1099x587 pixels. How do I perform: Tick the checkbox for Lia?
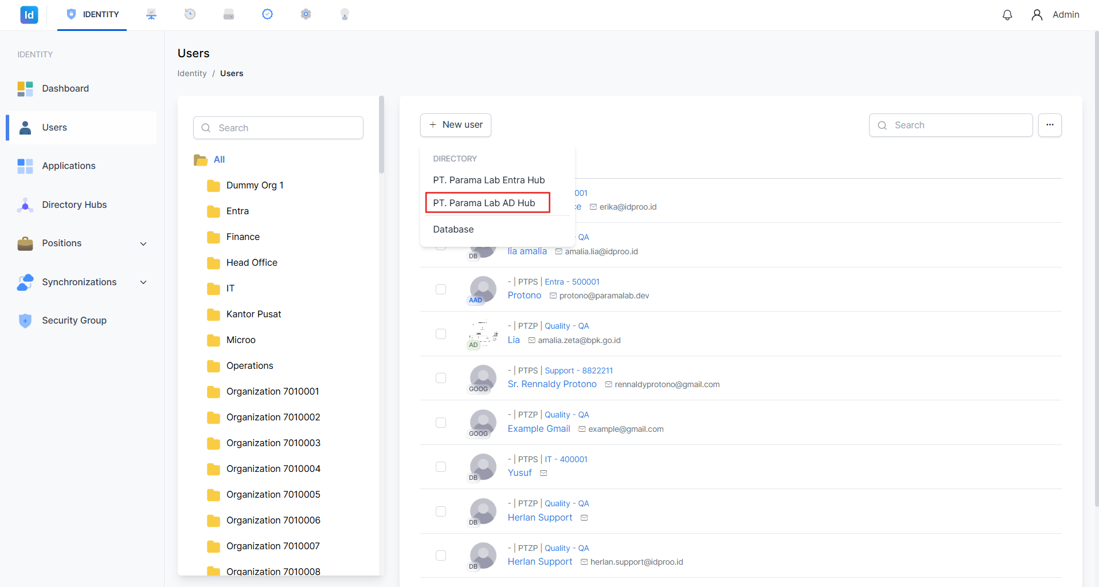point(441,334)
